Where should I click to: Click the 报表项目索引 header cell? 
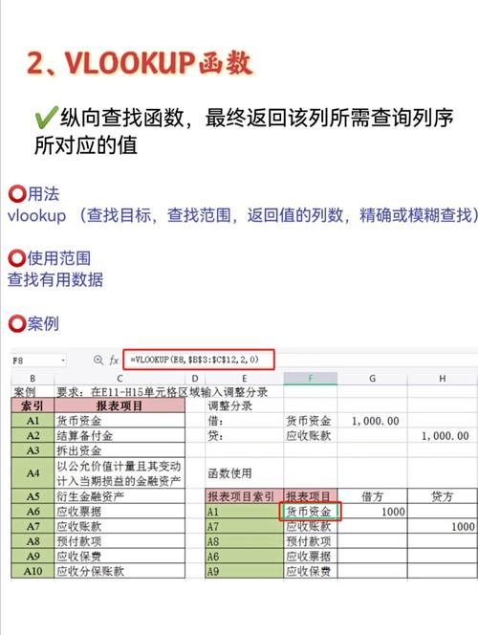pyautogui.click(x=245, y=496)
